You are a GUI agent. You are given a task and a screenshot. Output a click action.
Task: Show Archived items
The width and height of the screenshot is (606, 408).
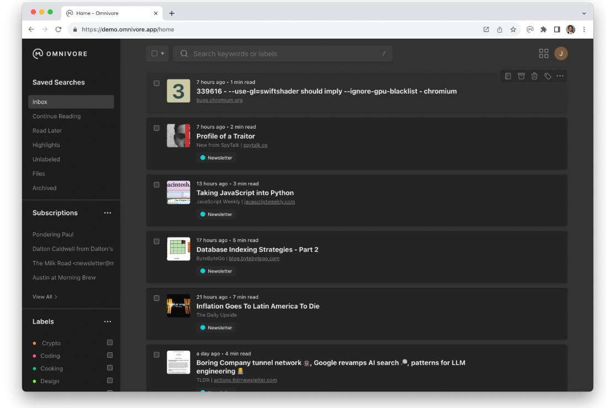45,188
